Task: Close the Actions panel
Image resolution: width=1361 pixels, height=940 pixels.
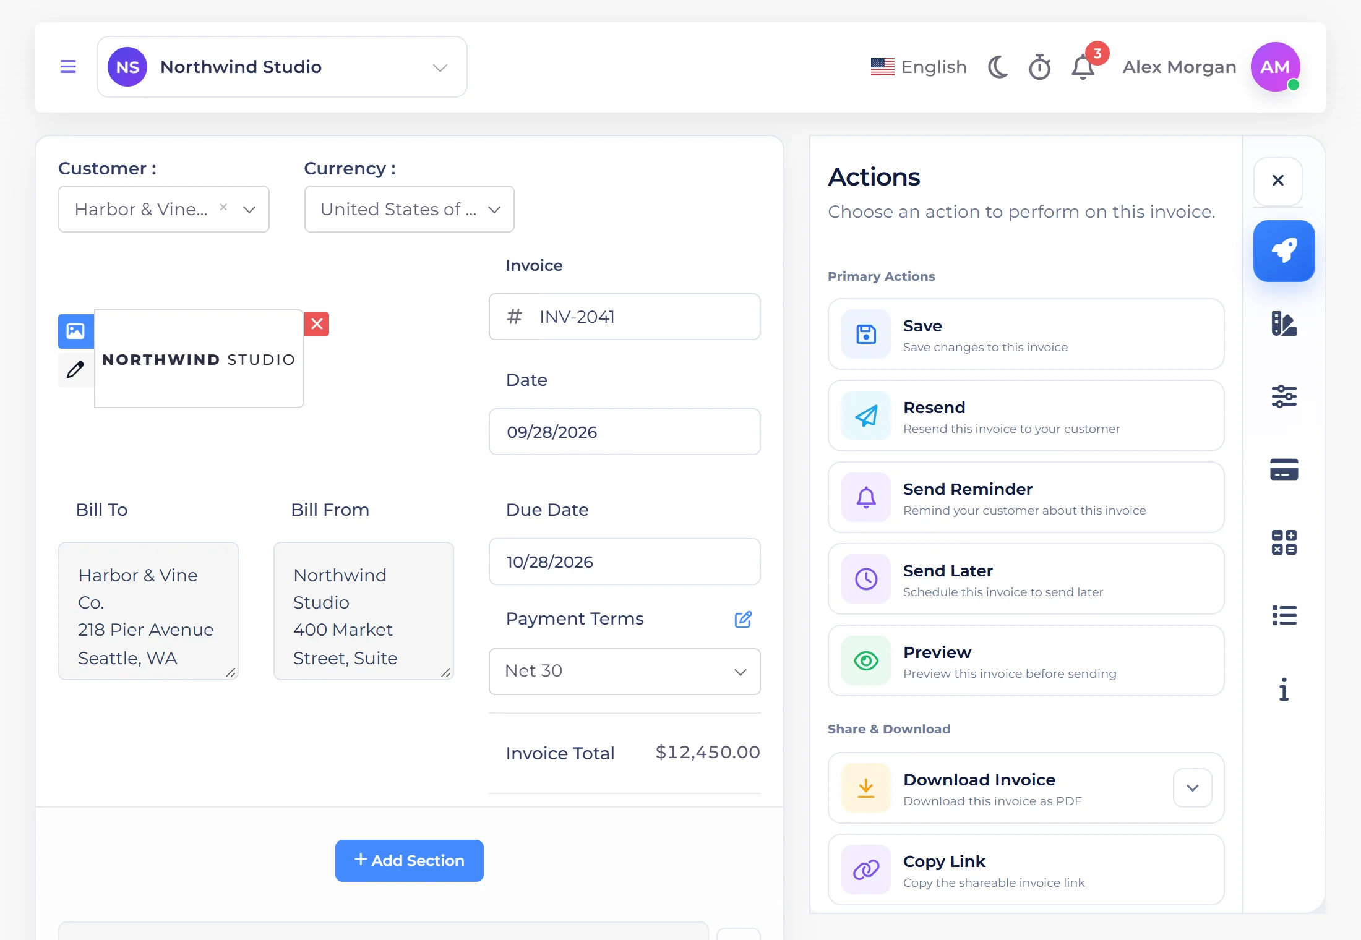Action: click(1278, 181)
